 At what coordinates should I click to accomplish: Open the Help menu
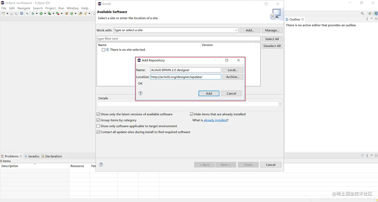(85, 8)
